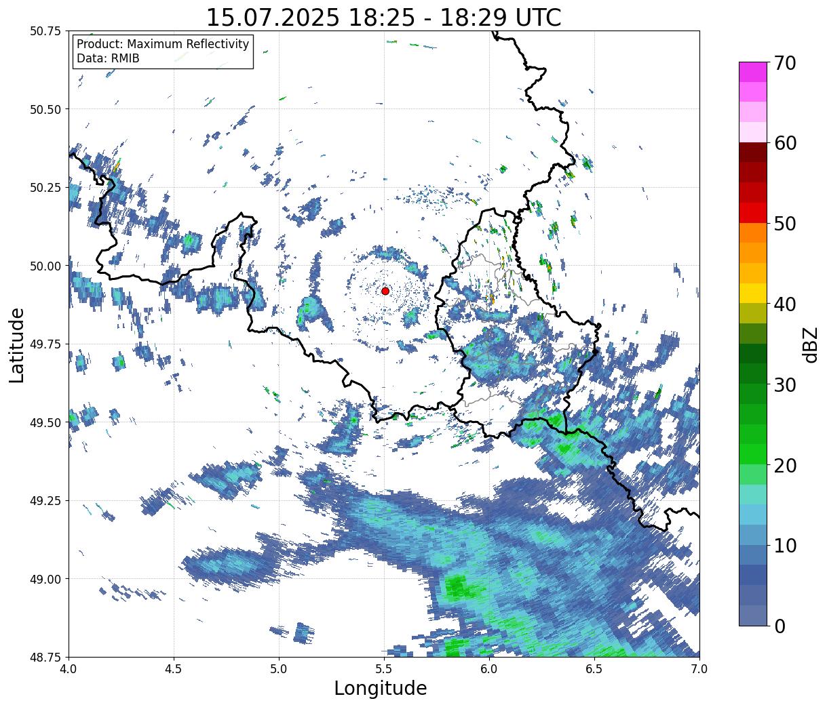
Task: Click latitude tick label 50.75
Action: pyautogui.click(x=45, y=31)
